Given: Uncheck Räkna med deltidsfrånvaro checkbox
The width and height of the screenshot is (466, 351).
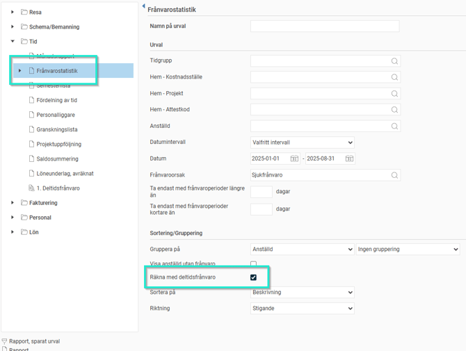Looking at the screenshot, I should (x=253, y=277).
